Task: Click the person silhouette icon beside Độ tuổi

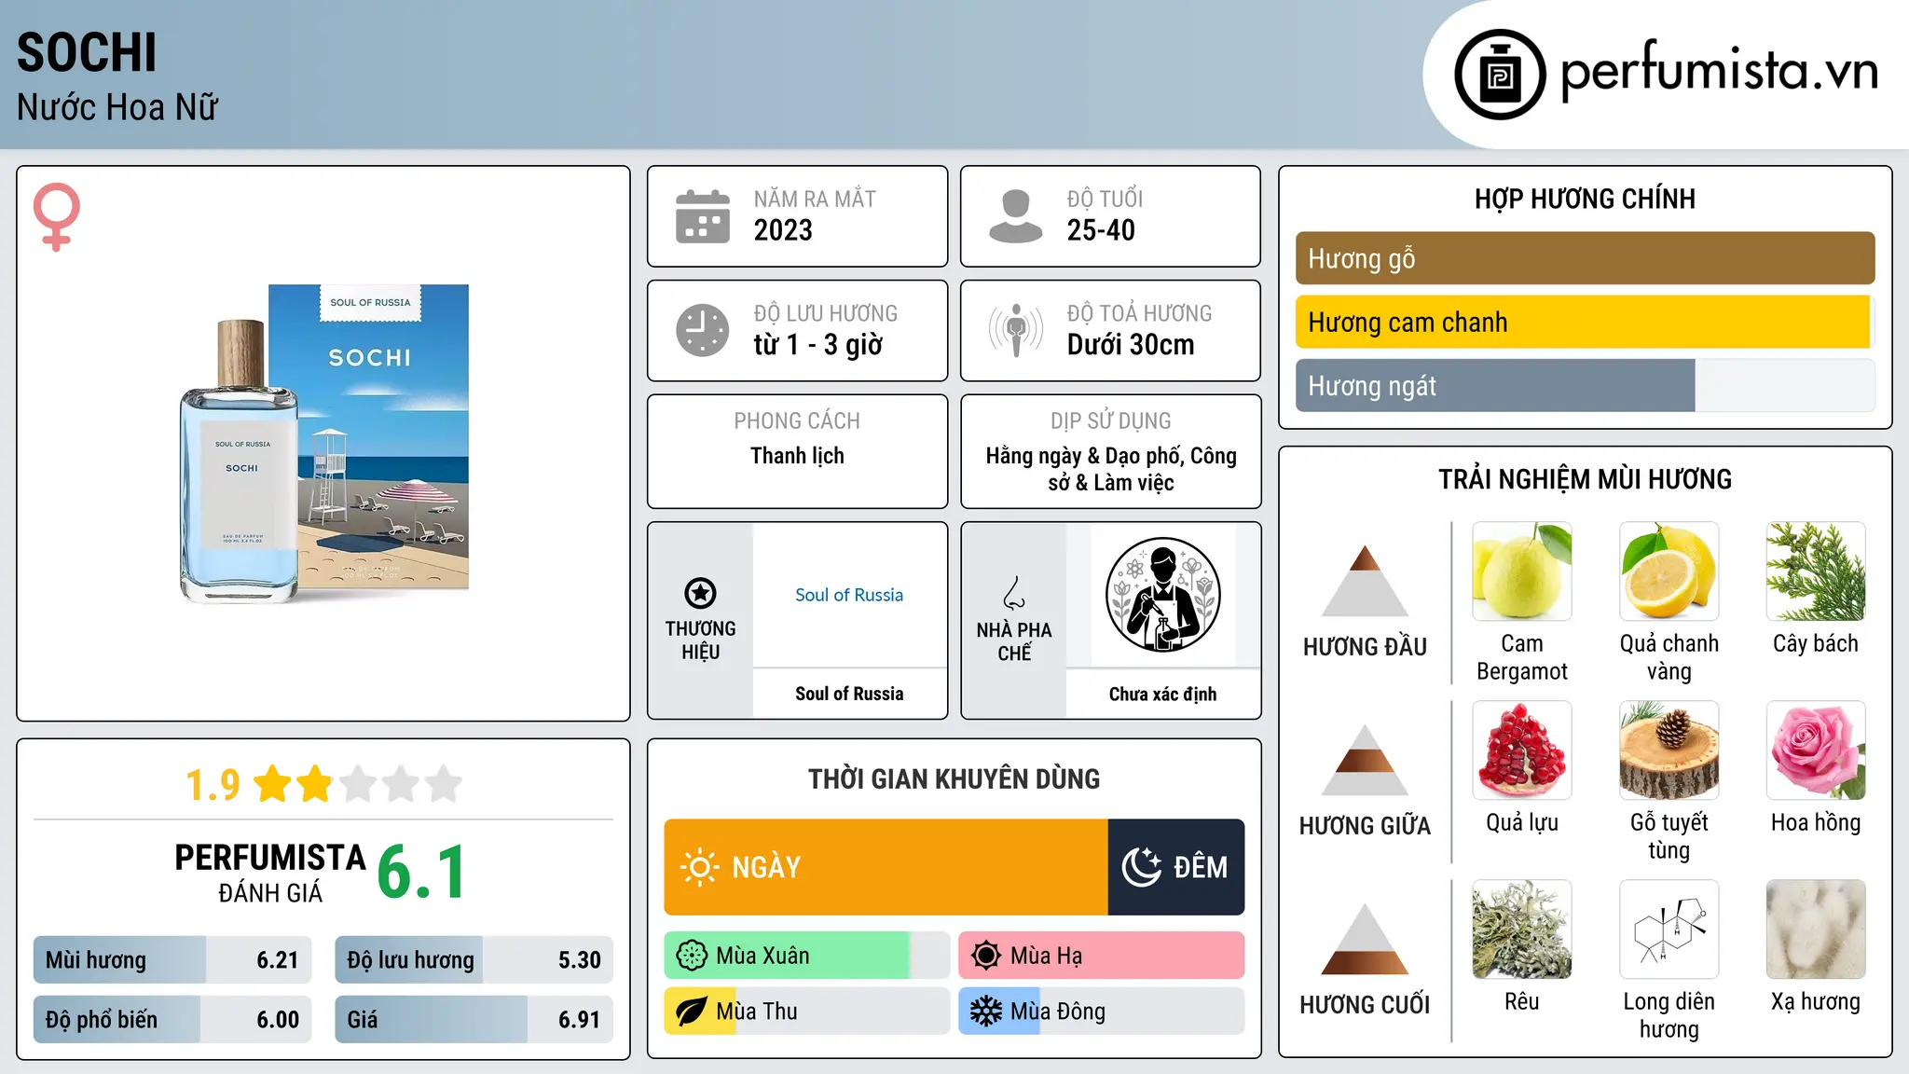Action: click(1015, 216)
